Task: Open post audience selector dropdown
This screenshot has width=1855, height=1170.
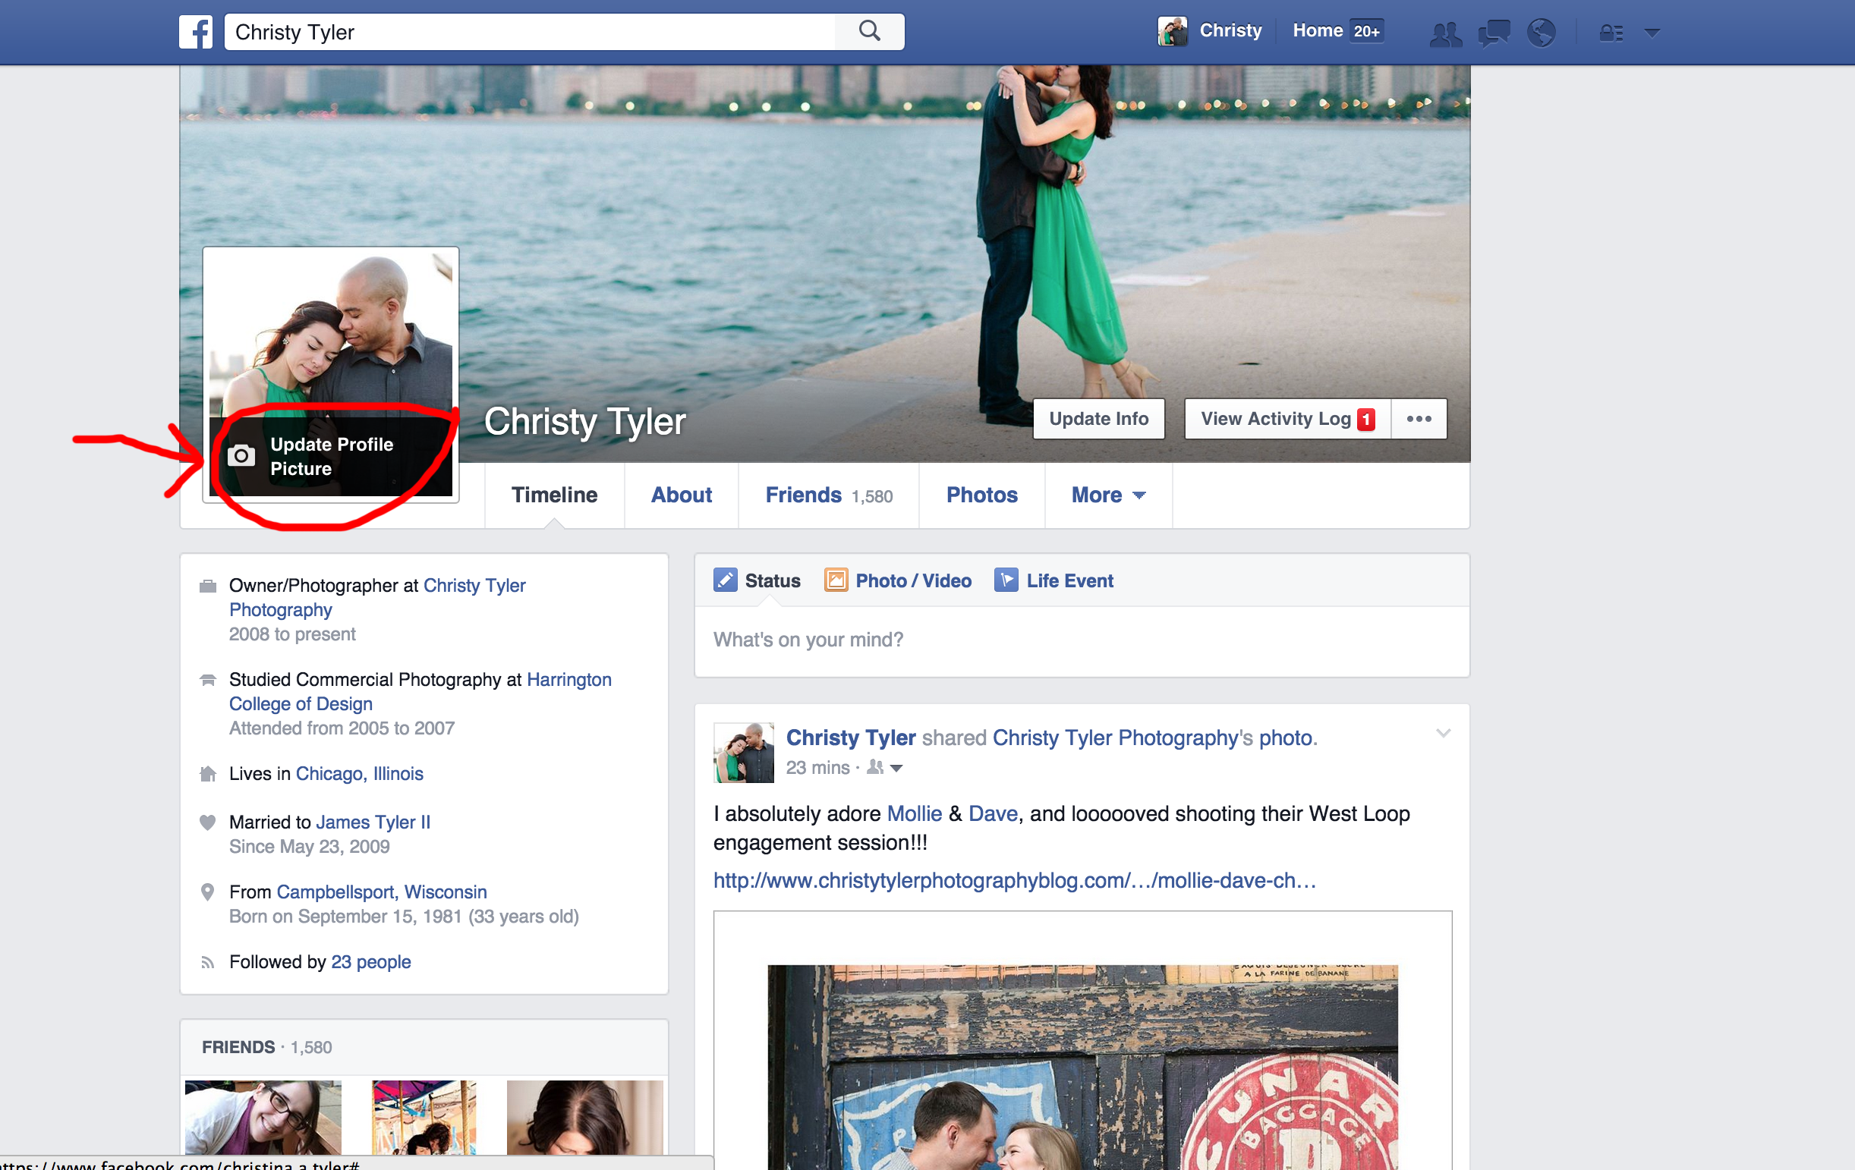Action: pos(885,768)
